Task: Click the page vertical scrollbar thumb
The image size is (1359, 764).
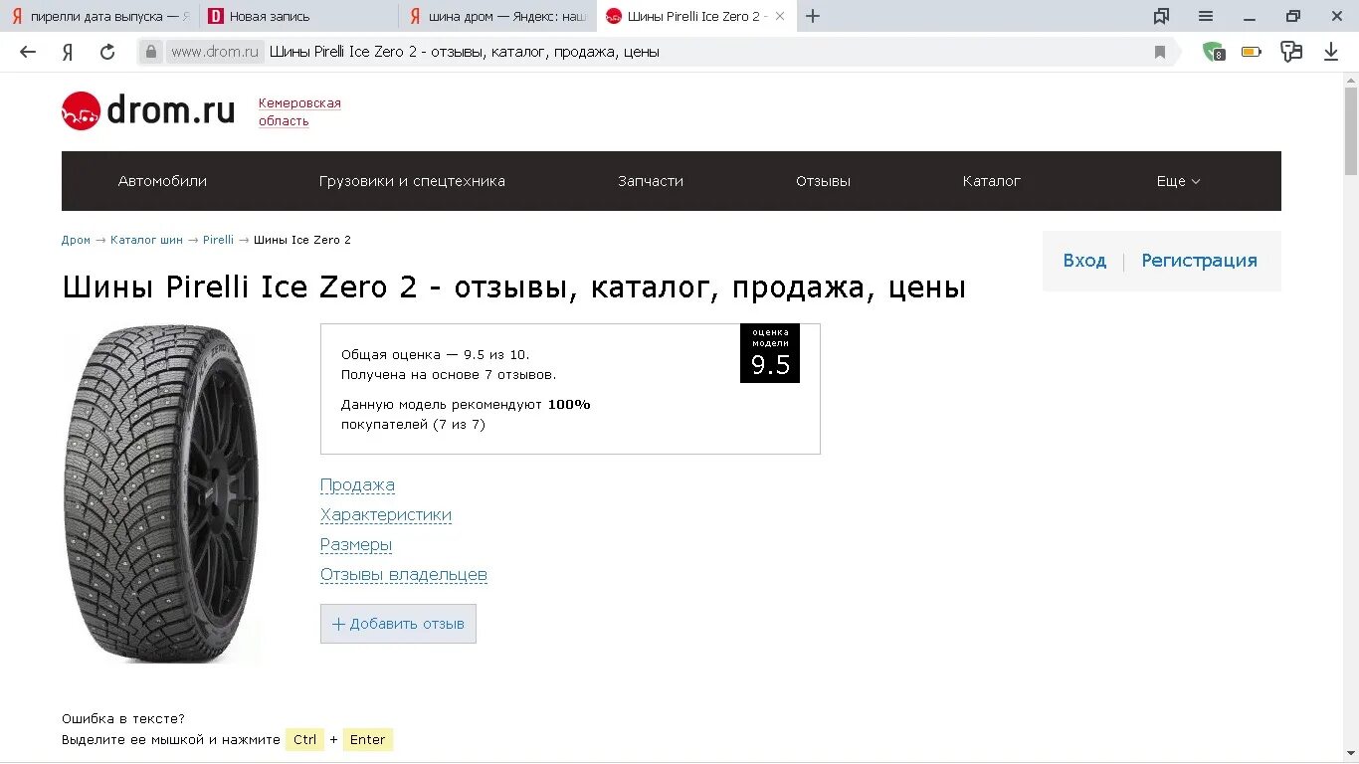Action: [1351, 131]
